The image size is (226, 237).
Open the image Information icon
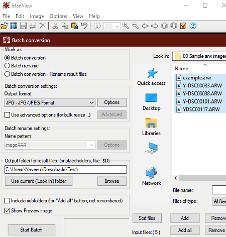[97, 26]
